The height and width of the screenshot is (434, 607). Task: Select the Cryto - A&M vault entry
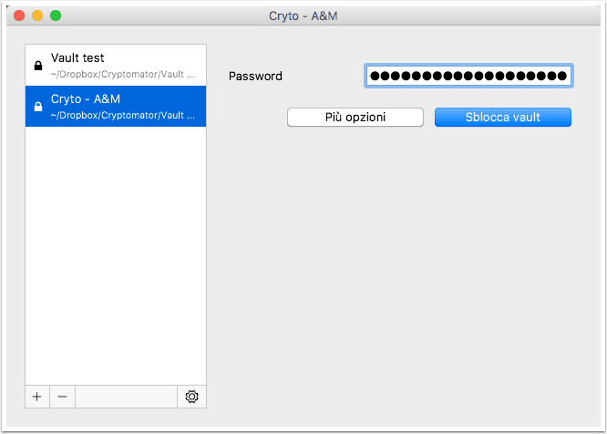116,106
